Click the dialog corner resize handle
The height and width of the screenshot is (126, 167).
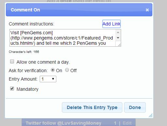click(x=151, y=116)
